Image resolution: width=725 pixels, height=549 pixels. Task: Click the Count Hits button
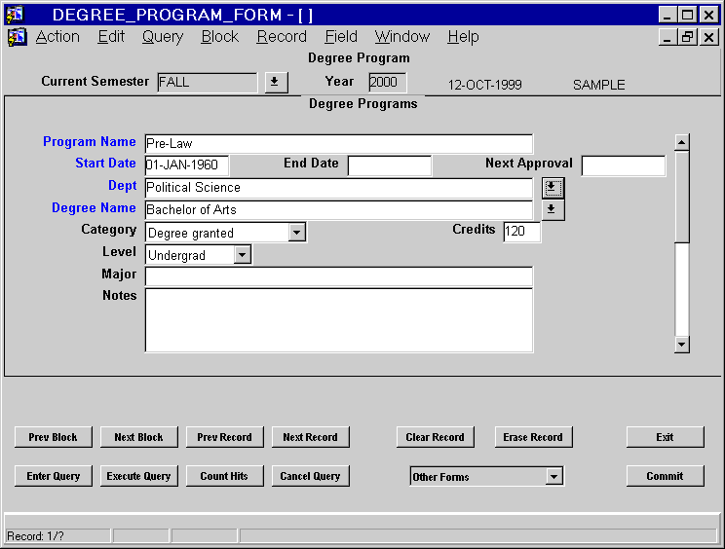click(225, 476)
